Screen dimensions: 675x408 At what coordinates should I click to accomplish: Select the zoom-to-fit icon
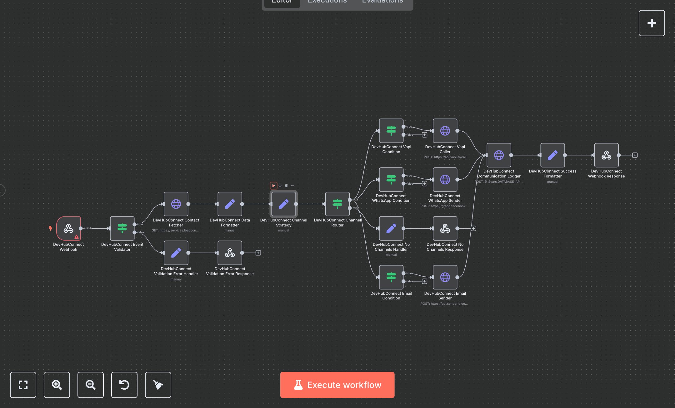point(23,385)
